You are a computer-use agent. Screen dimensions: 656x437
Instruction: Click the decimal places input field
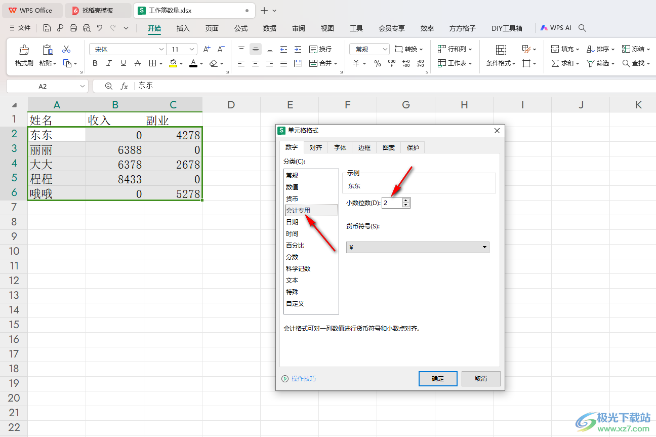click(x=392, y=203)
